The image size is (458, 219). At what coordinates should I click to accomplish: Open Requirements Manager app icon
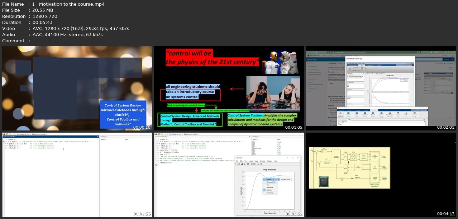[415, 114]
